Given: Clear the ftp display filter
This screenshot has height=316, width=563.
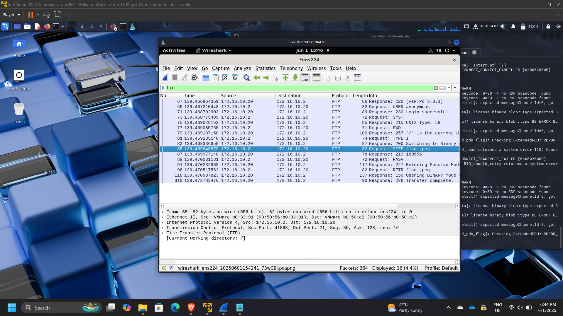Looking at the screenshot, I should pos(436,88).
